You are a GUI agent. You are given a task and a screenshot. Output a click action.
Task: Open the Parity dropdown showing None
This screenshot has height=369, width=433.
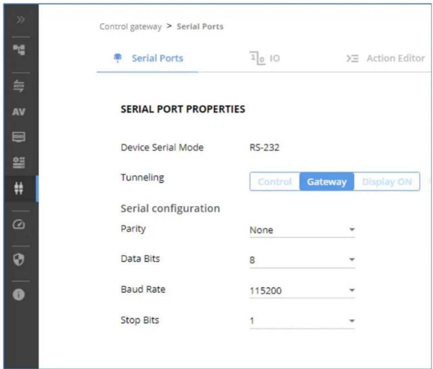(302, 230)
